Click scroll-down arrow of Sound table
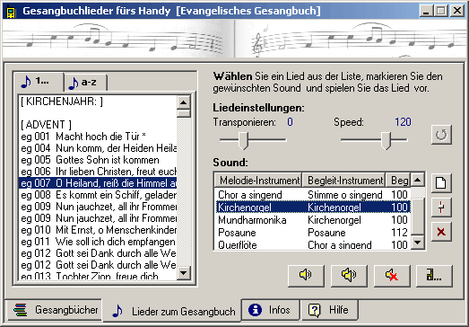This screenshot has width=469, height=327. [418, 243]
